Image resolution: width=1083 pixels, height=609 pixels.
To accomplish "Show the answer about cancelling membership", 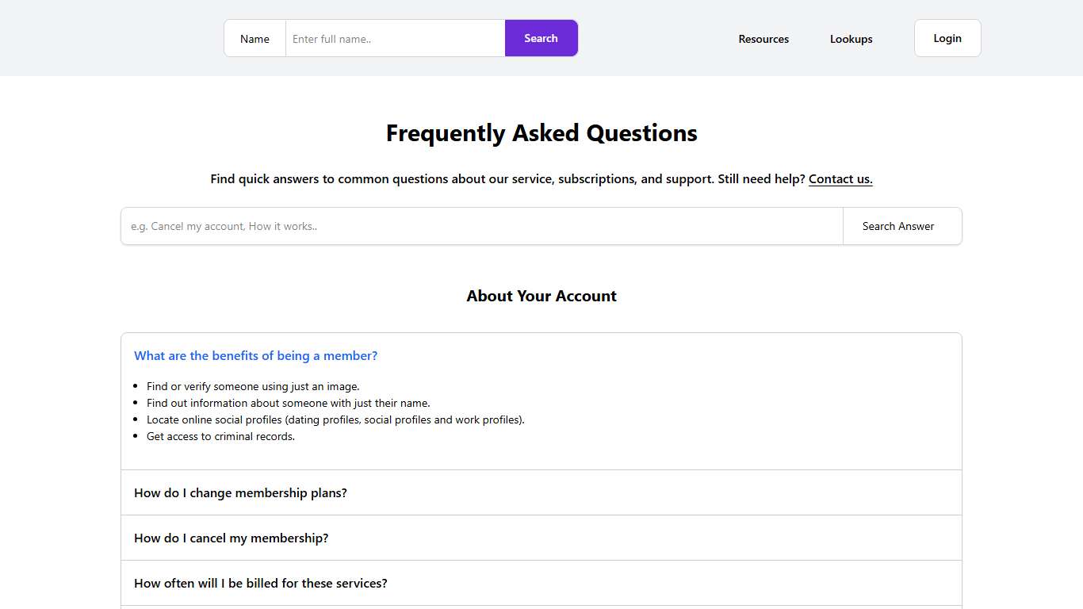I will [x=231, y=538].
